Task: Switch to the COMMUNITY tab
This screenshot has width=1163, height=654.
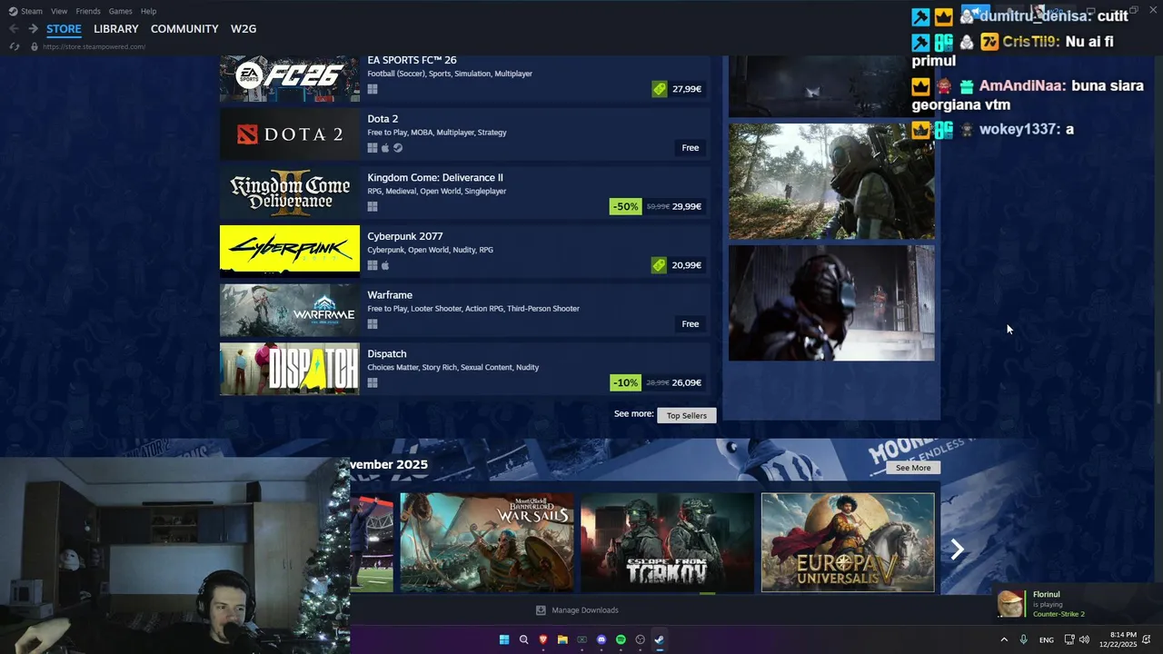Action: (x=184, y=29)
